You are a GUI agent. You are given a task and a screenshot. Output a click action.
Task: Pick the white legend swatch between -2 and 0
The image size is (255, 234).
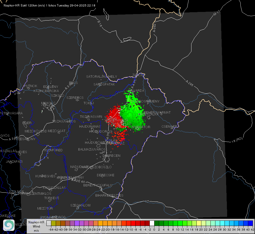(x=152, y=223)
